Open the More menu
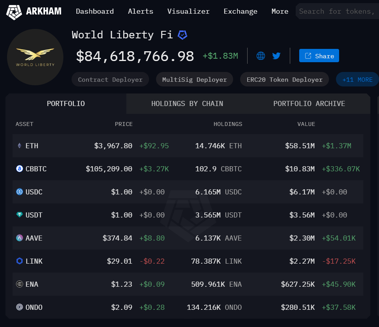This screenshot has width=379, height=327. [x=280, y=11]
